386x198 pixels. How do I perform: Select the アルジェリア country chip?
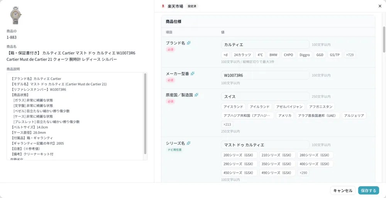(354, 116)
